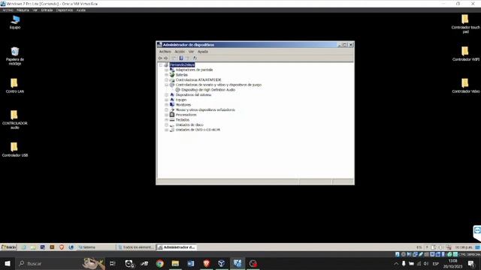Viewport: 481px width, 270px height.
Task: Click the Brave icon in Windows 7 taskbar
Action: coord(62,247)
